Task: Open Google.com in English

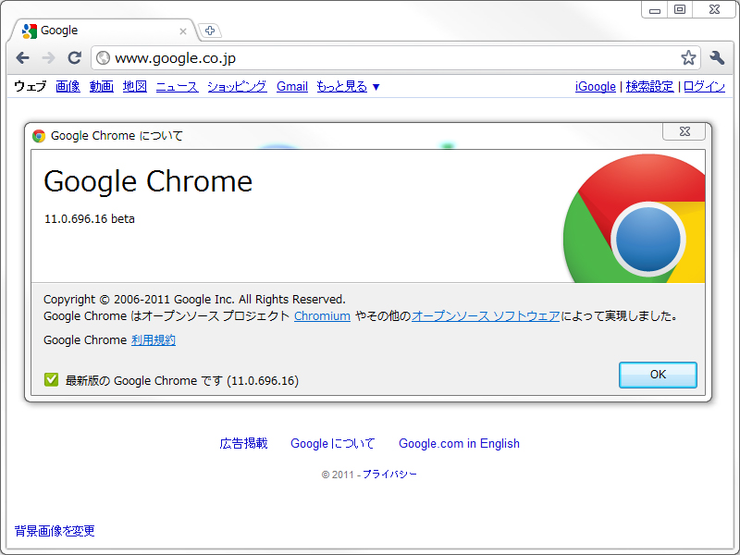Action: click(459, 443)
